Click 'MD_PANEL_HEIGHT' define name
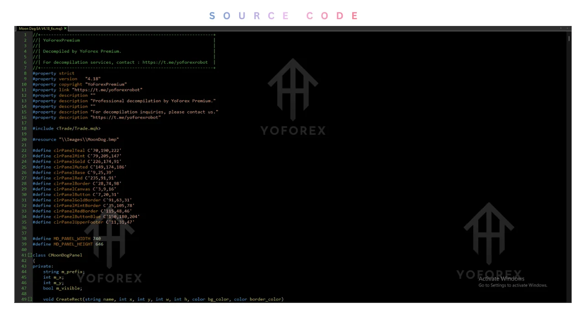 pyautogui.click(x=73, y=244)
